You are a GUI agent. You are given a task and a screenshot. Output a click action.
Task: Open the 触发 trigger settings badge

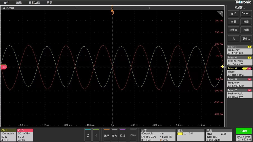[x=190, y=135]
